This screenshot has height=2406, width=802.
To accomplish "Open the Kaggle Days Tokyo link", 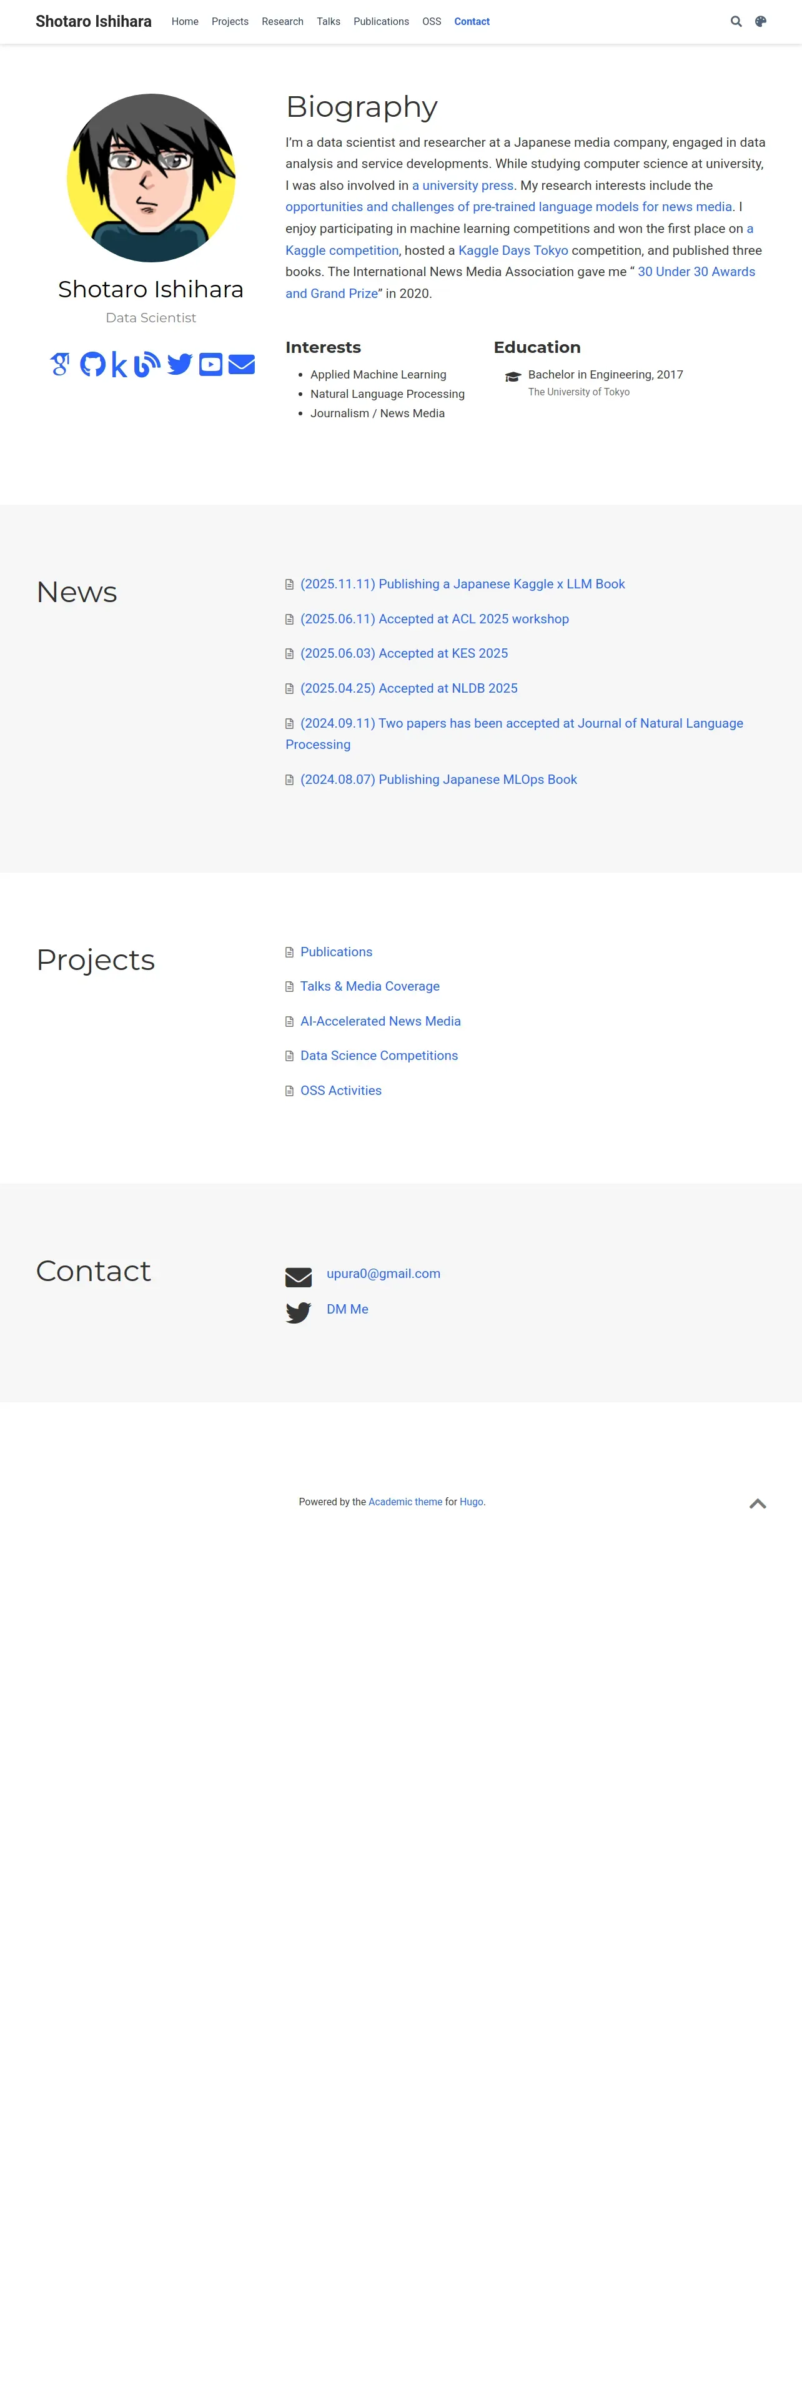I will click(513, 250).
